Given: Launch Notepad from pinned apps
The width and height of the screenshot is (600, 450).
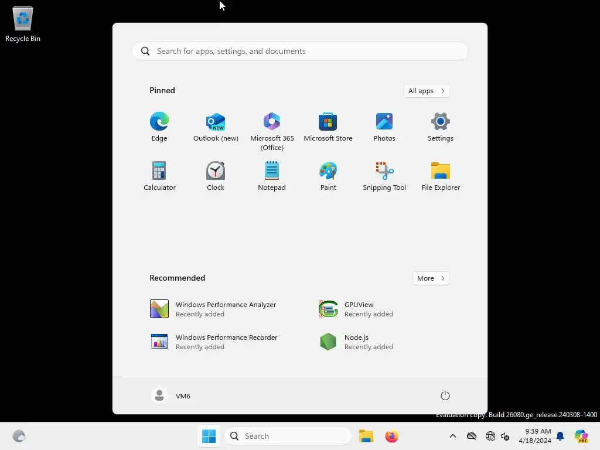Looking at the screenshot, I should (x=272, y=176).
